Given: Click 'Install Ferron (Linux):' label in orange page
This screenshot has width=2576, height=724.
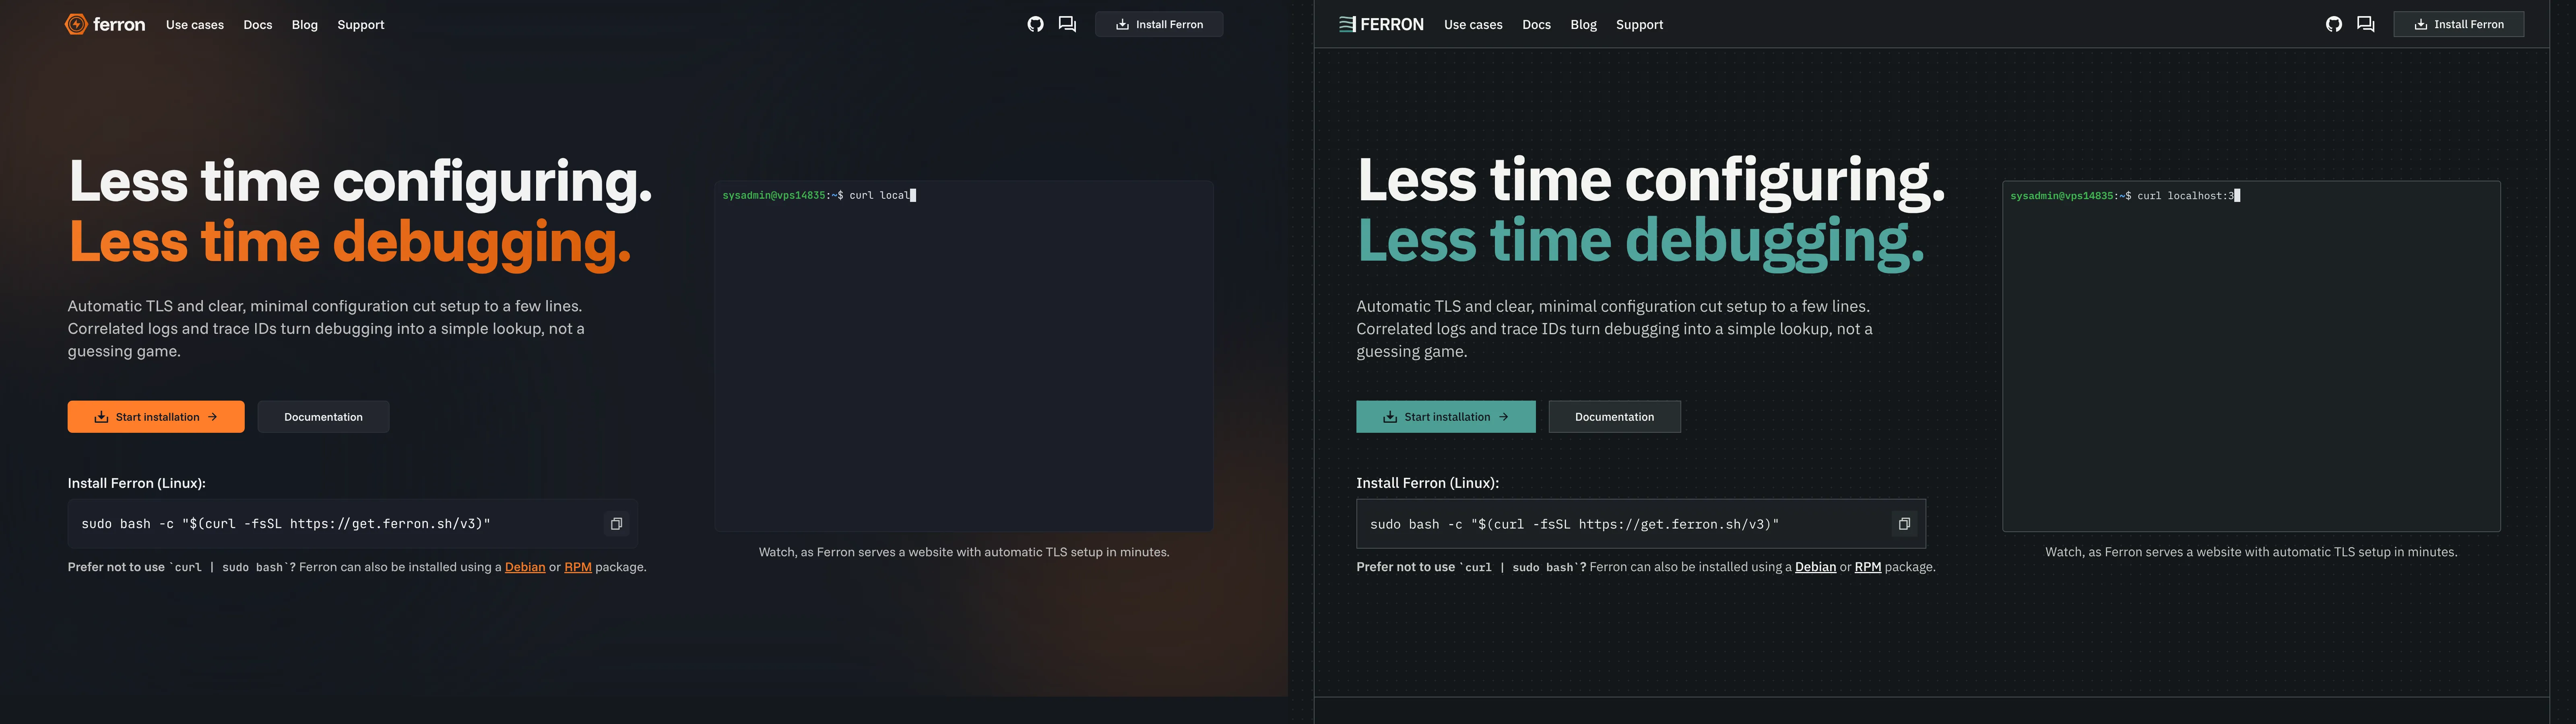Looking at the screenshot, I should pyautogui.click(x=137, y=483).
